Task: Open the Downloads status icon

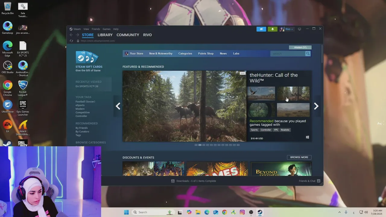Action: pos(173,181)
